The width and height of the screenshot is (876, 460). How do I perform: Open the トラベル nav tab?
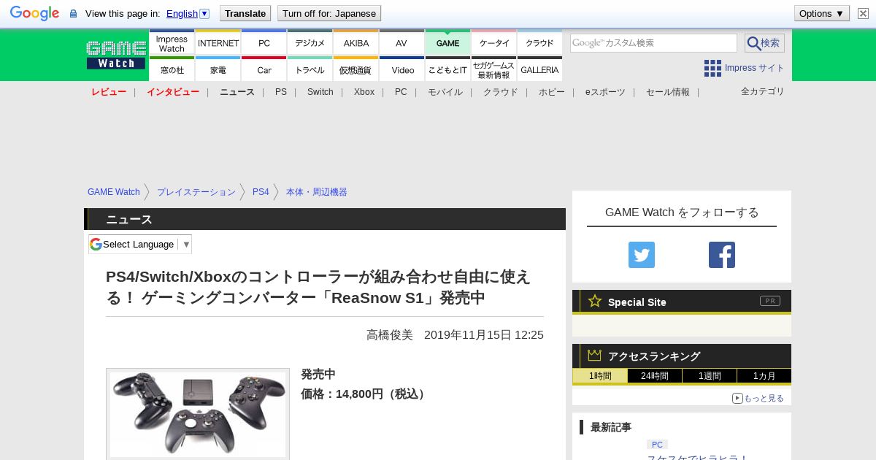(310, 69)
